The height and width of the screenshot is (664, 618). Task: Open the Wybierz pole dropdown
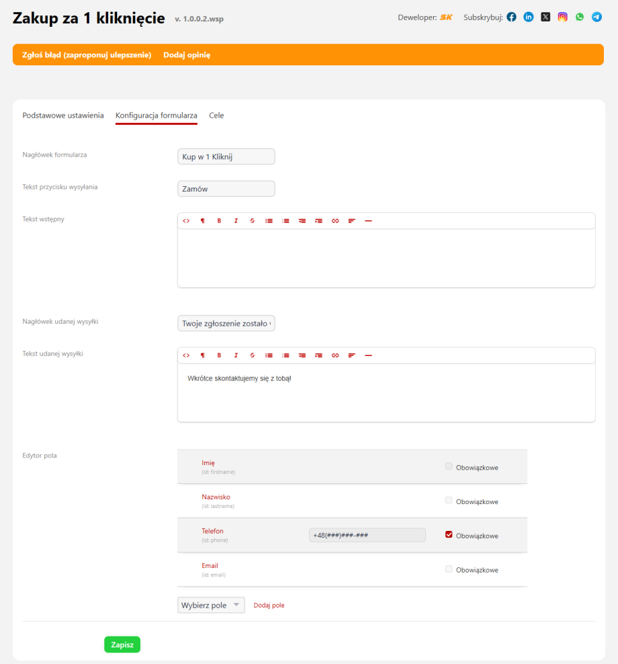(211, 606)
